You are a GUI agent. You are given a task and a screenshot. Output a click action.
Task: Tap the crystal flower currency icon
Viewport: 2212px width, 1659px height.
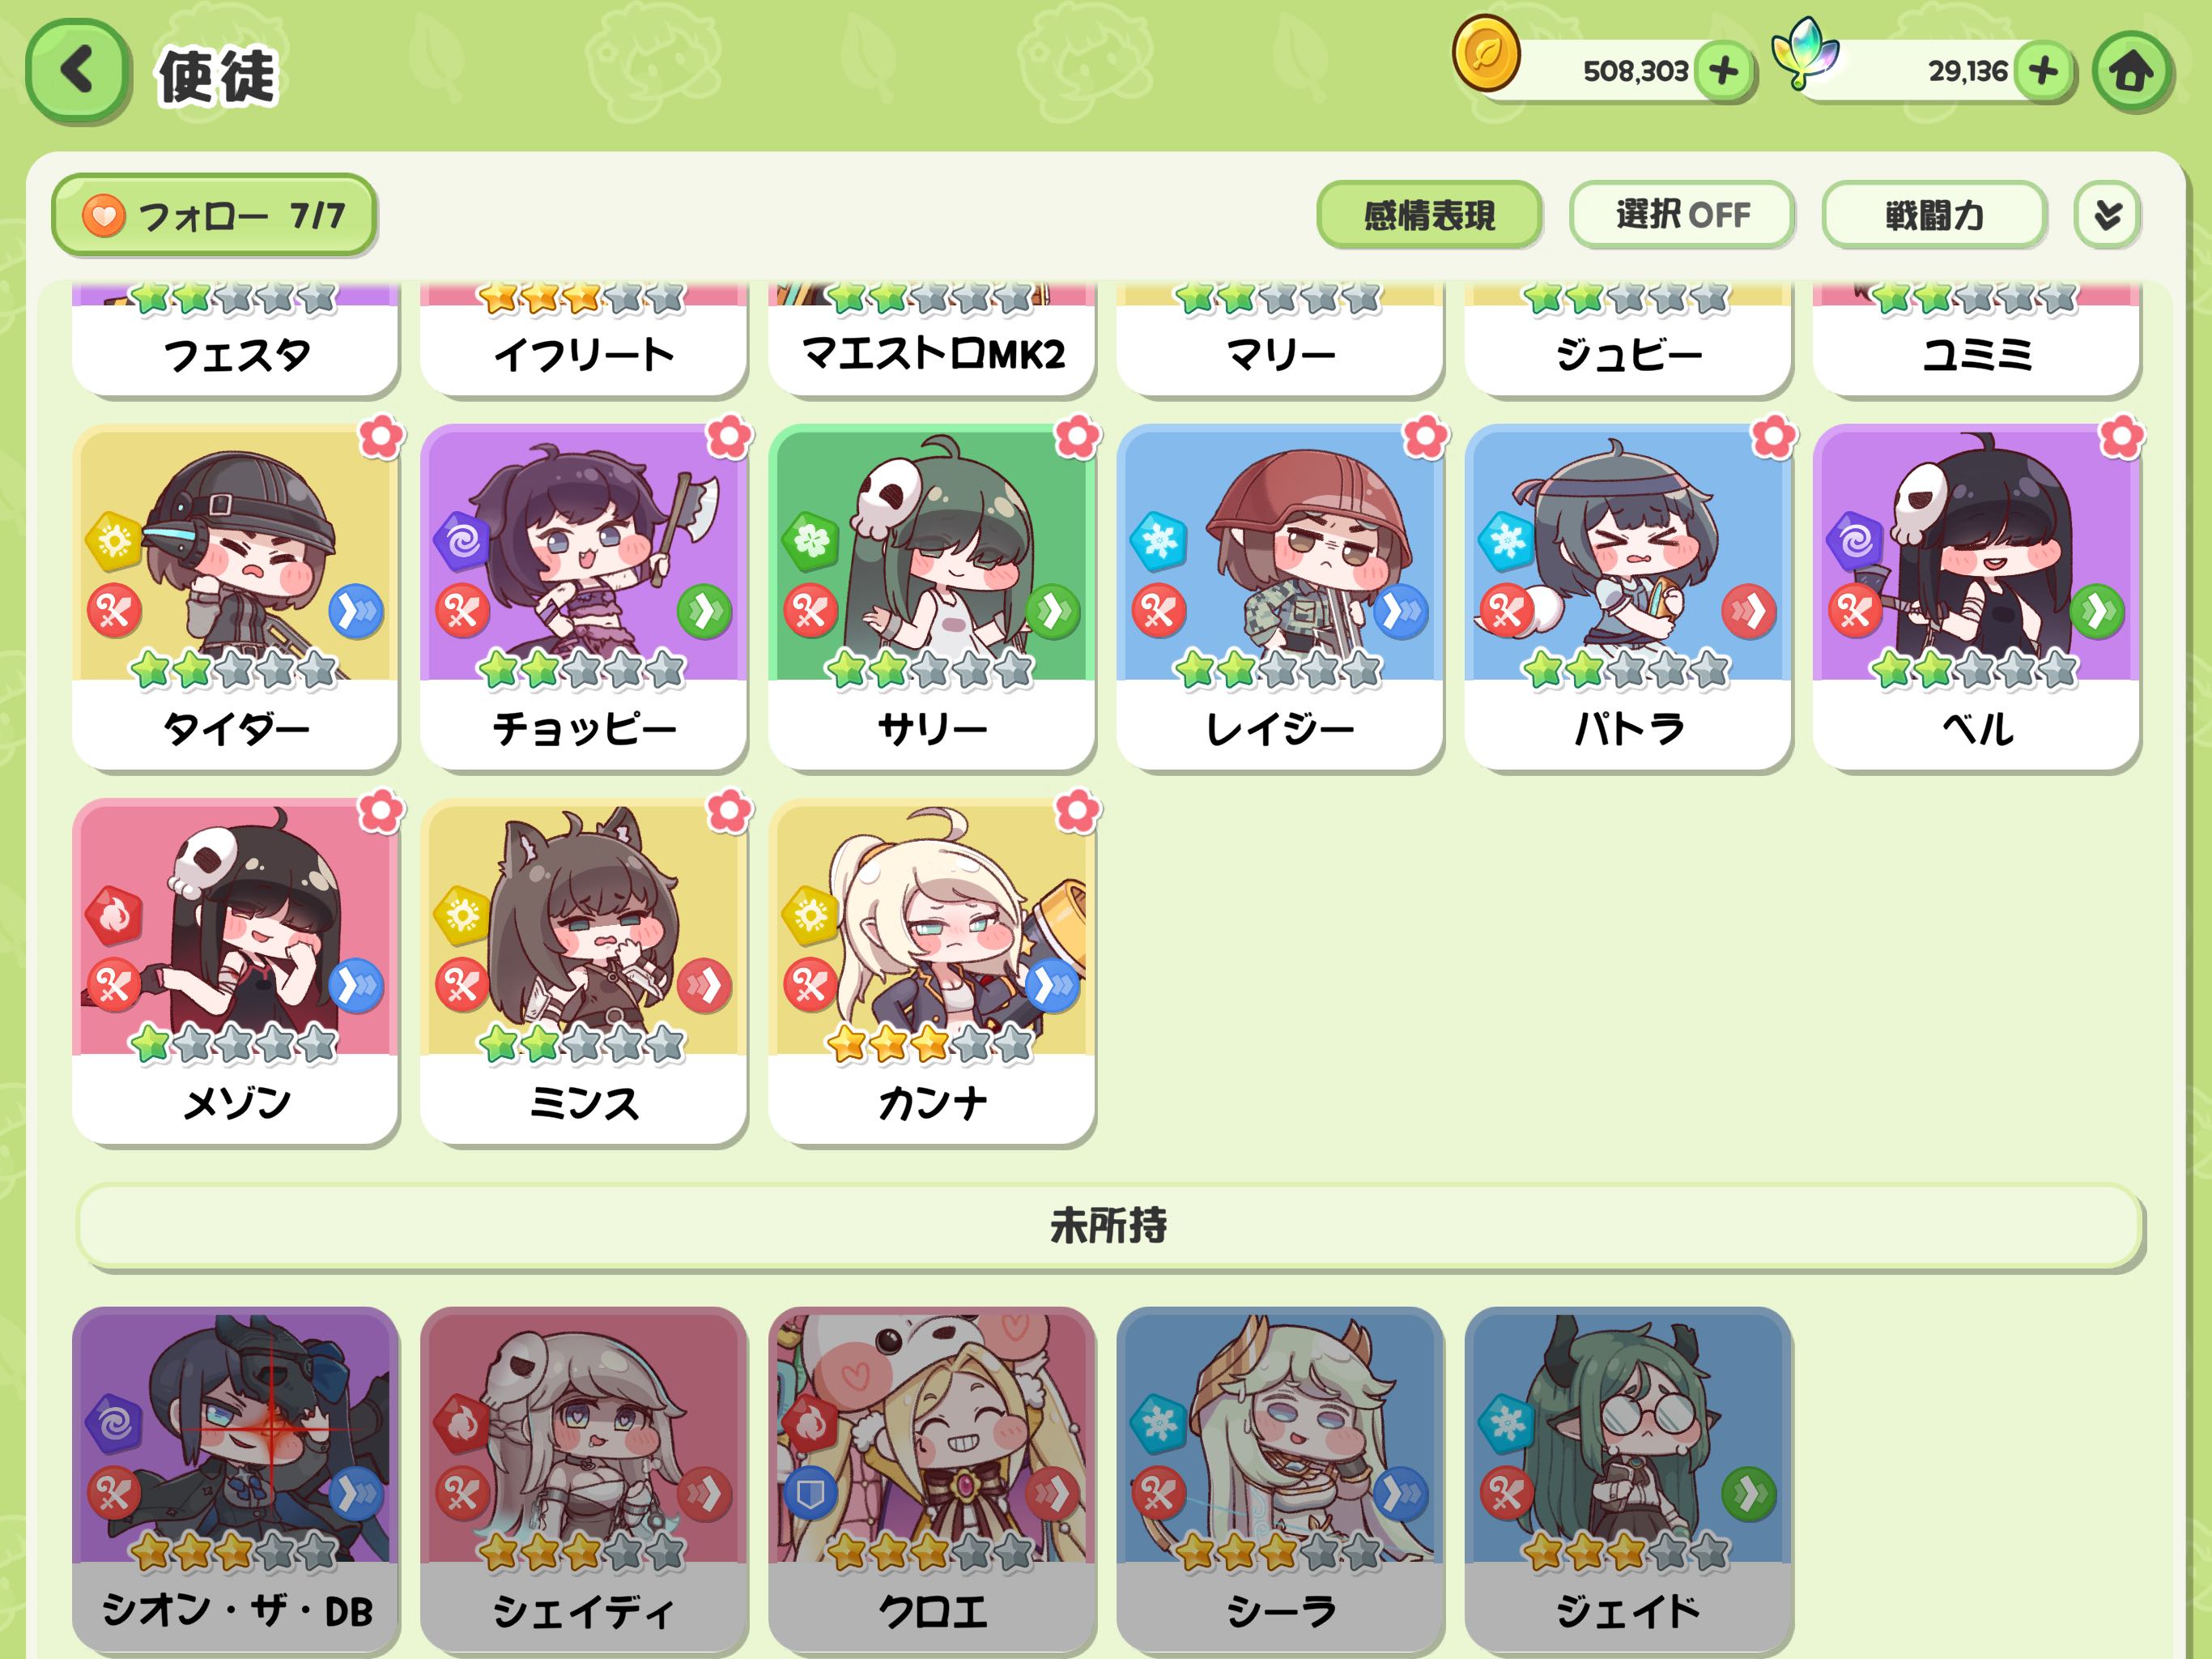tap(1805, 52)
